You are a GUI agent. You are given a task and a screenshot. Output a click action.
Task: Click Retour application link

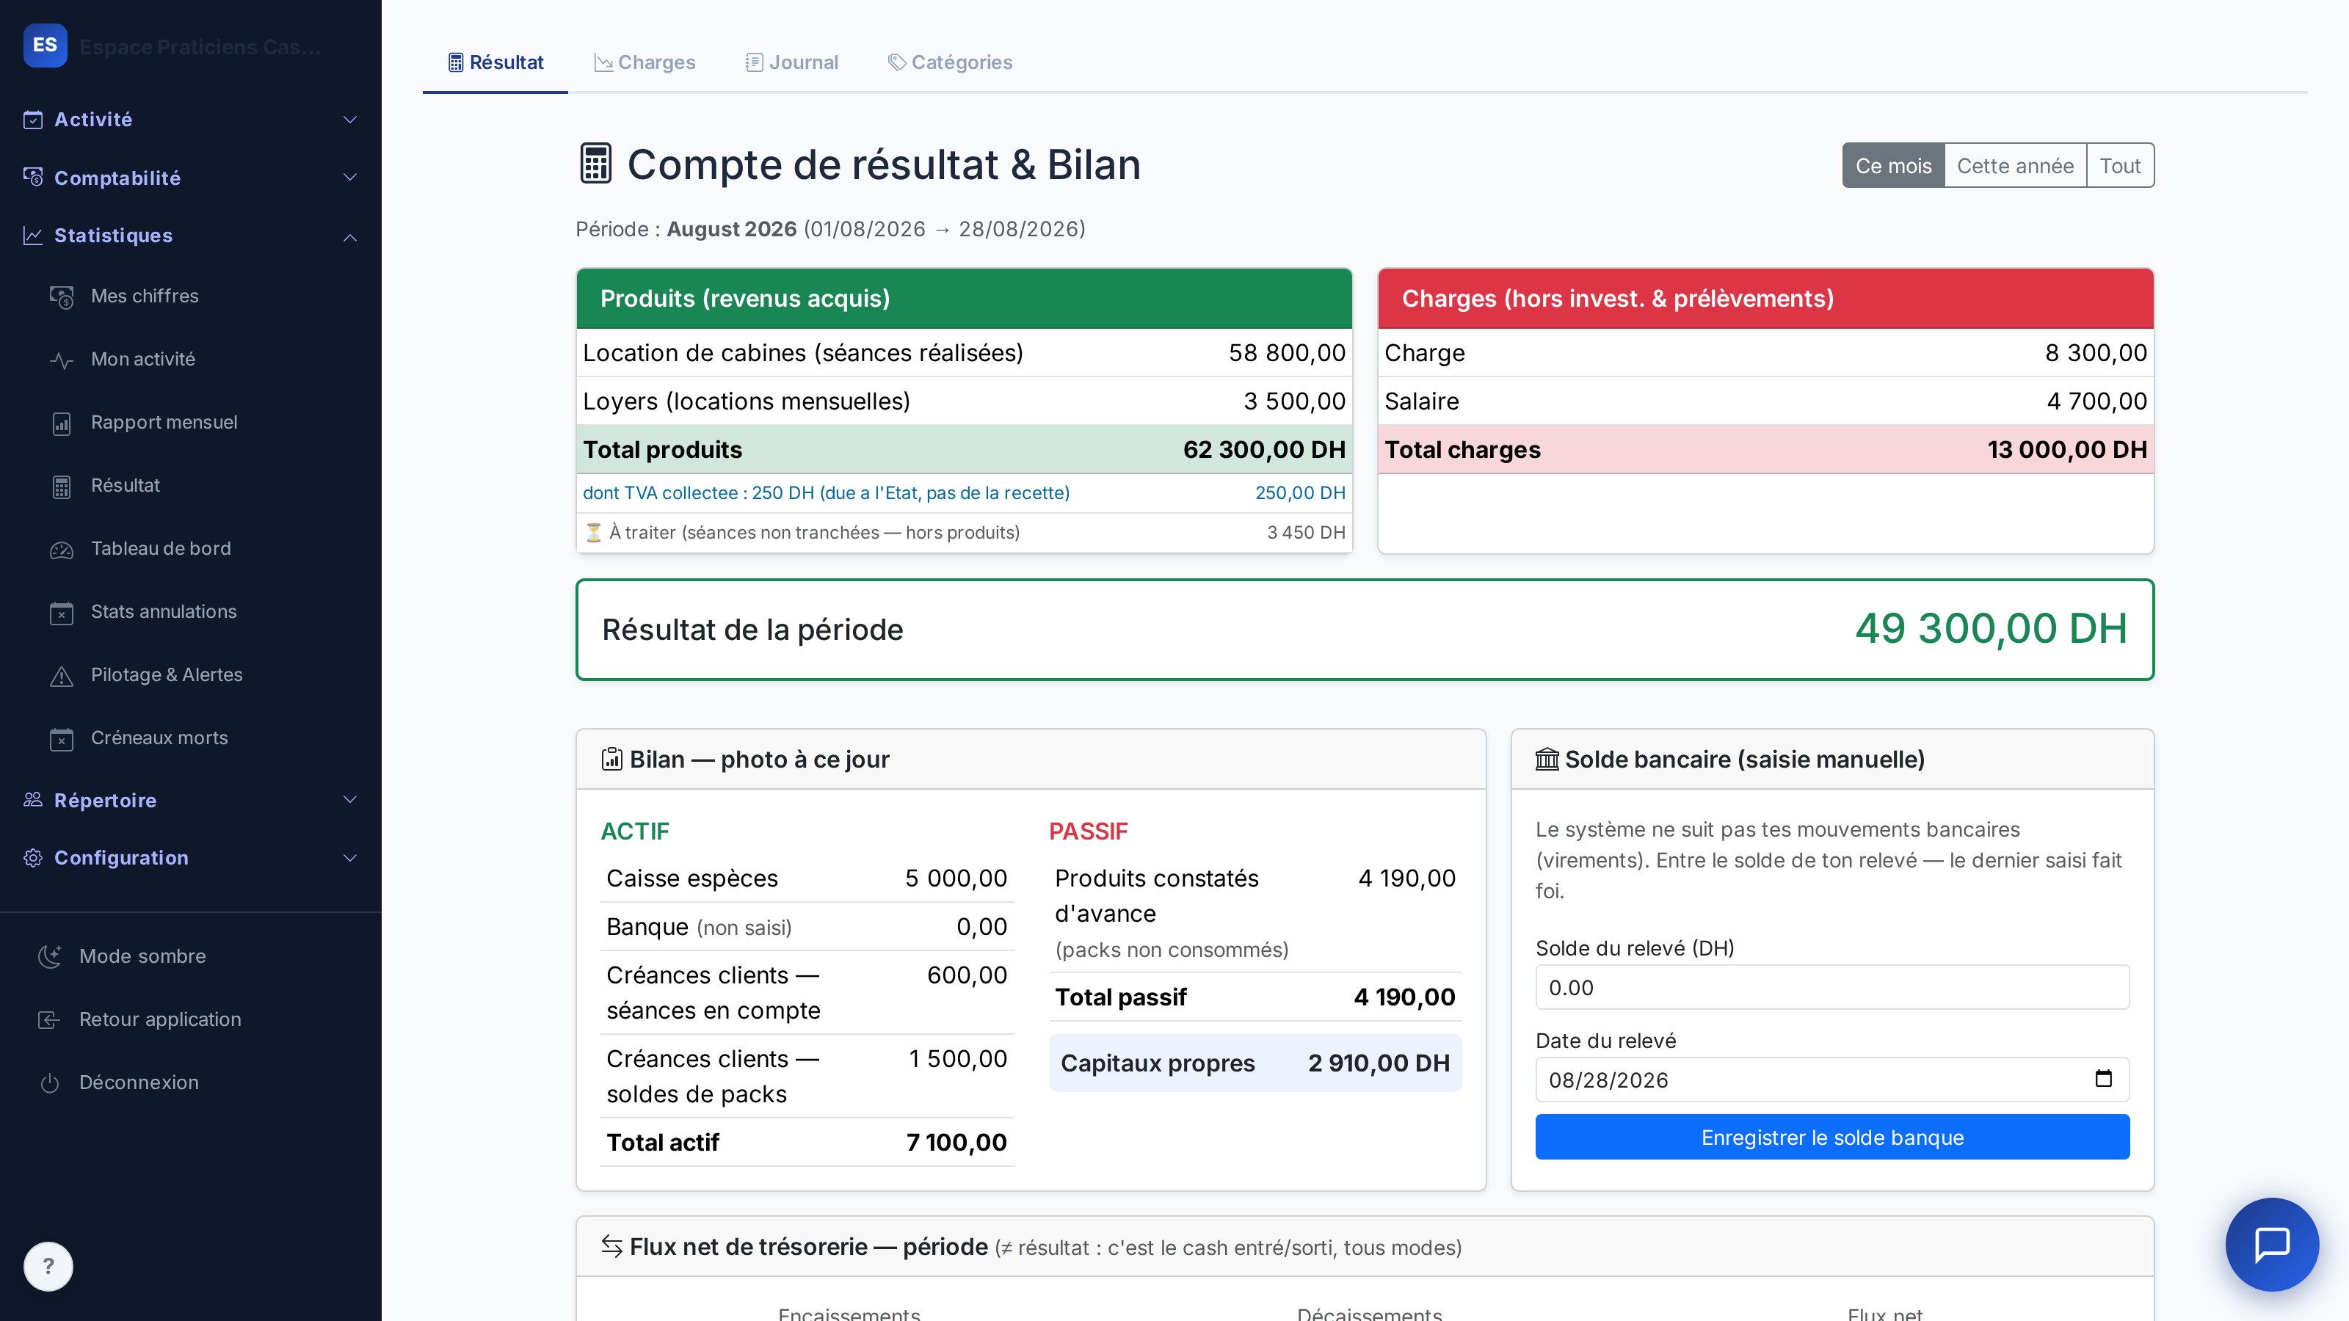[x=159, y=1019]
